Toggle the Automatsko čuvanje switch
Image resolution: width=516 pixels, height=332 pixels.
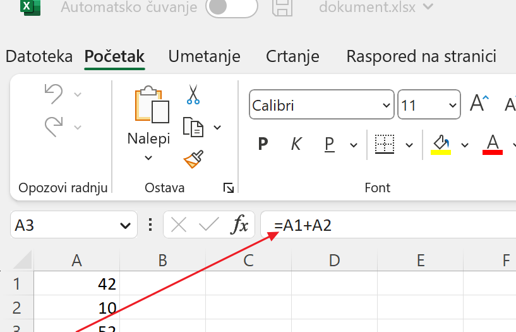point(232,7)
